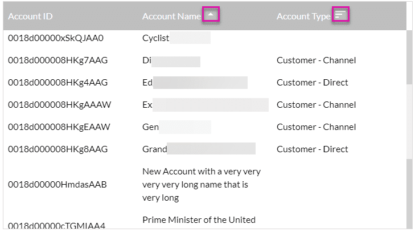Click the sort lines icon beside Account Type
The image size is (415, 232).
pyautogui.click(x=340, y=14)
